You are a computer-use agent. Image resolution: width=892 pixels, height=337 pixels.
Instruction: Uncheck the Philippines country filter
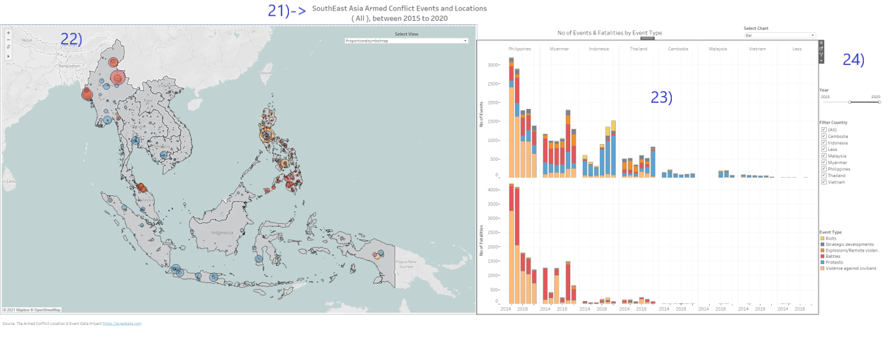[824, 168]
